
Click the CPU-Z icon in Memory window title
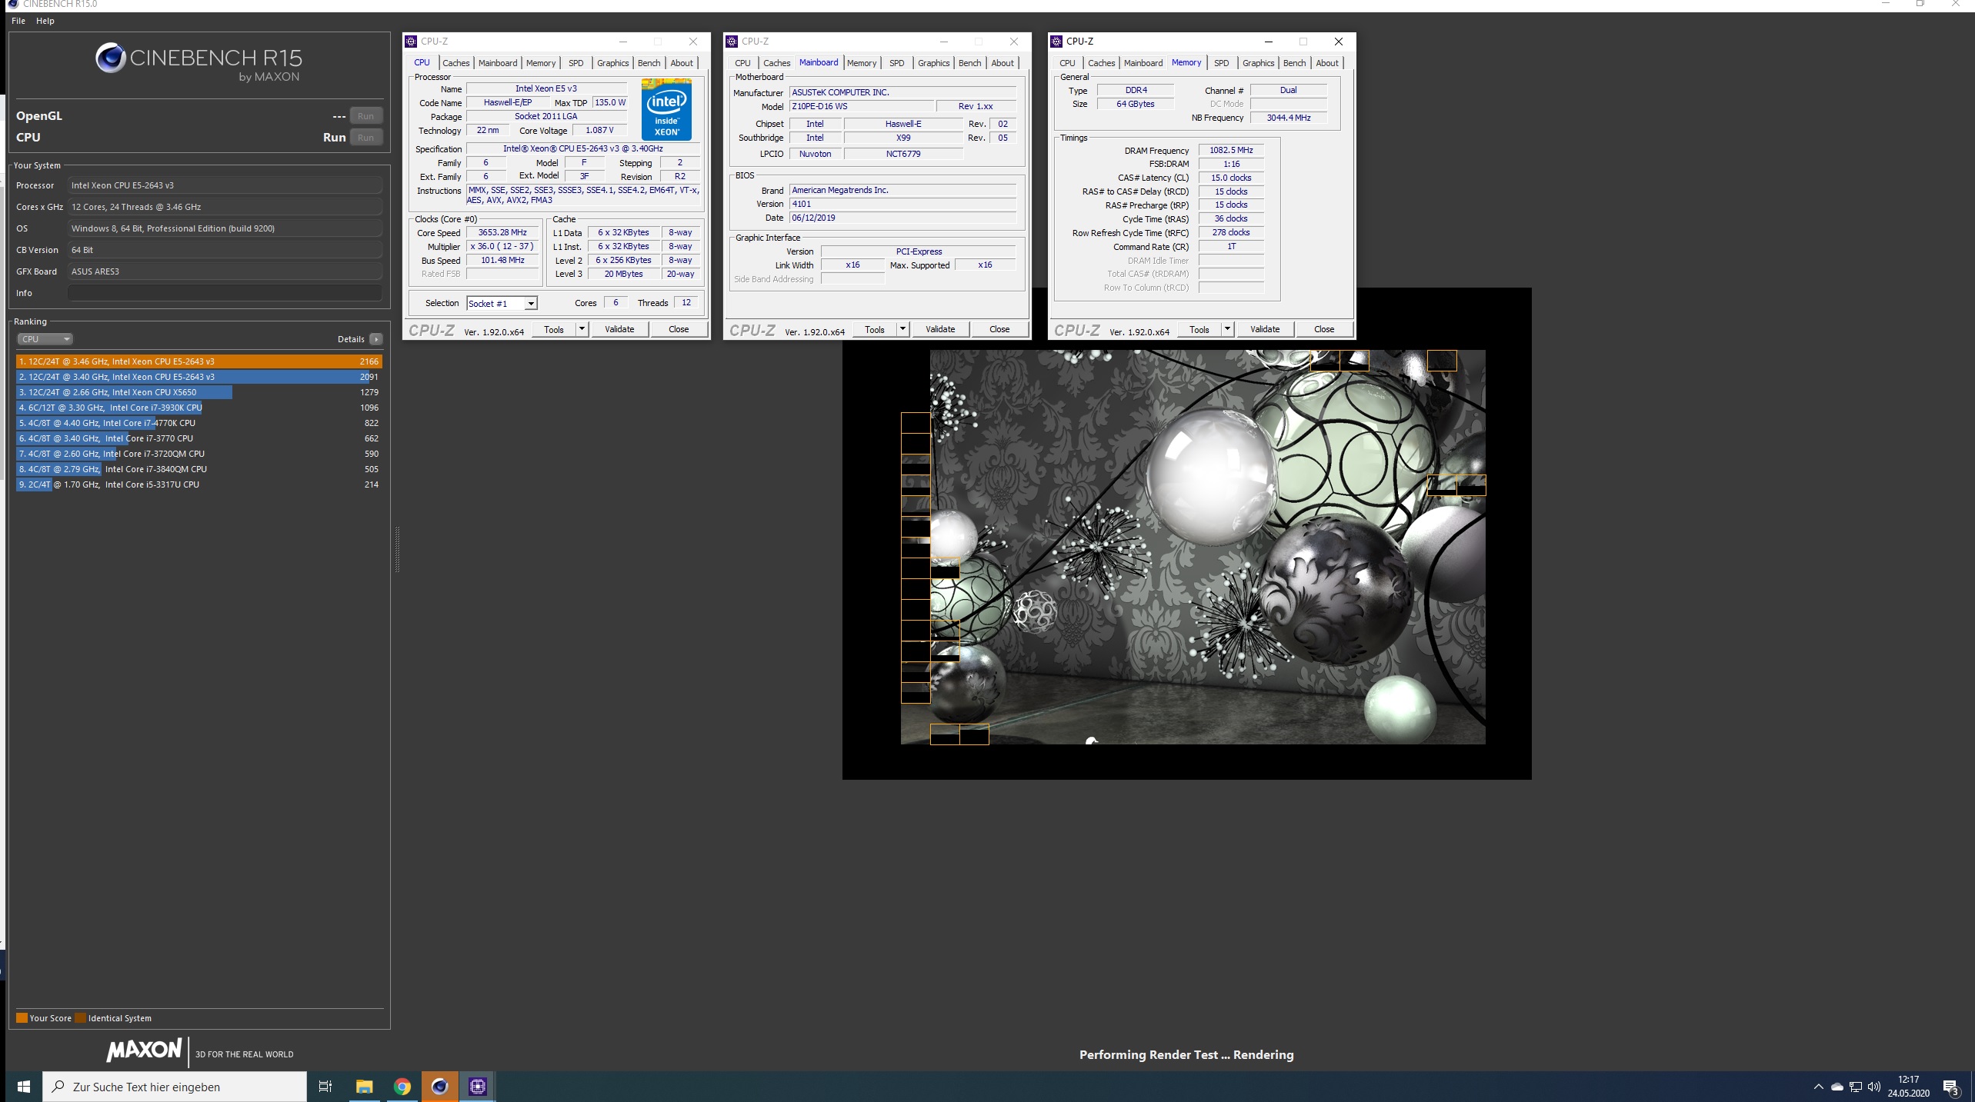click(x=1057, y=42)
